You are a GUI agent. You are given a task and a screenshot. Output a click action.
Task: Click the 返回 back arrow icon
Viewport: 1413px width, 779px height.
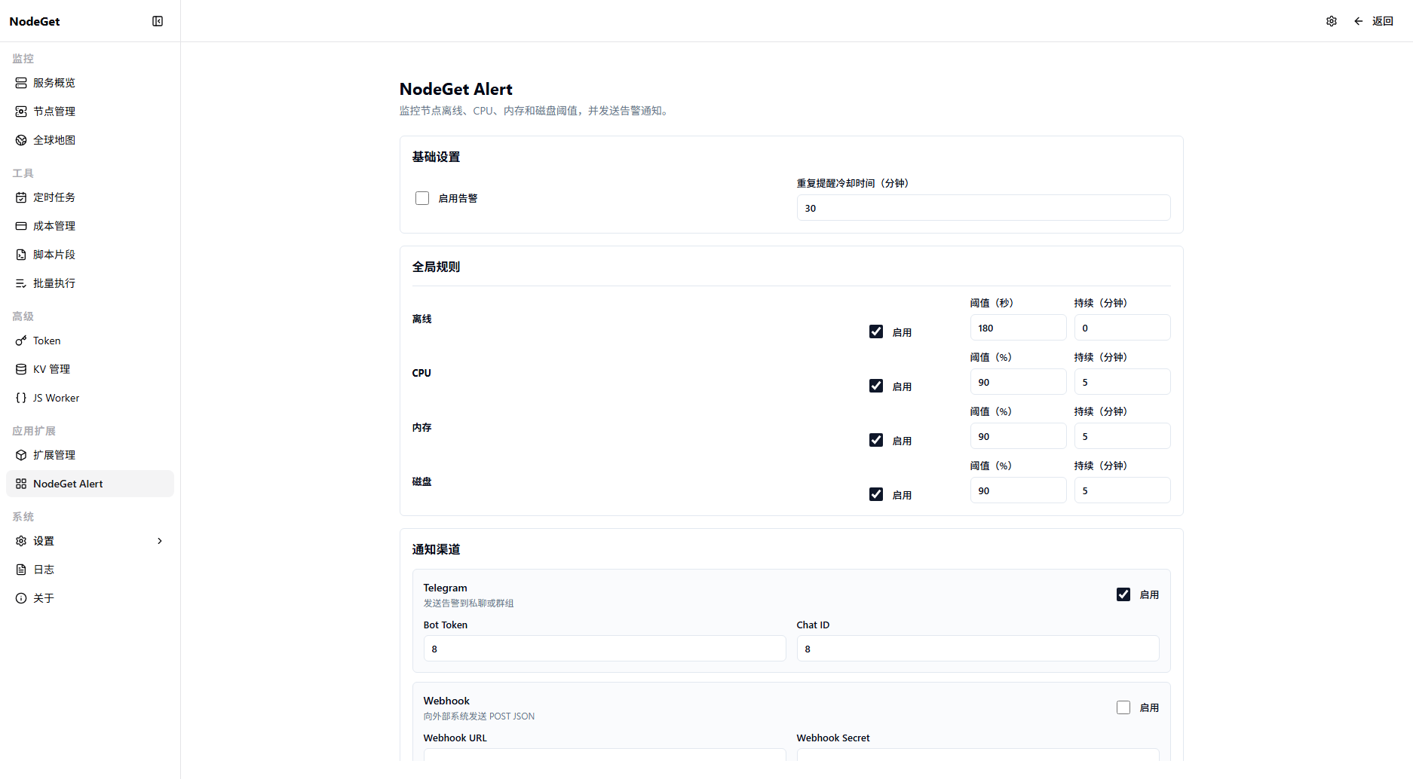click(x=1359, y=21)
